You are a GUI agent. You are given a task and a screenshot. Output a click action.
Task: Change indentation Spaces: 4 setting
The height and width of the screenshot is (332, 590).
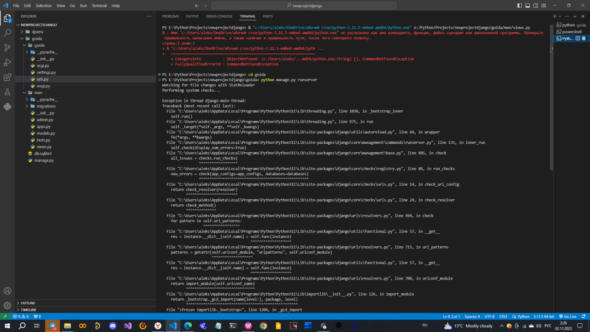pyautogui.click(x=472, y=316)
